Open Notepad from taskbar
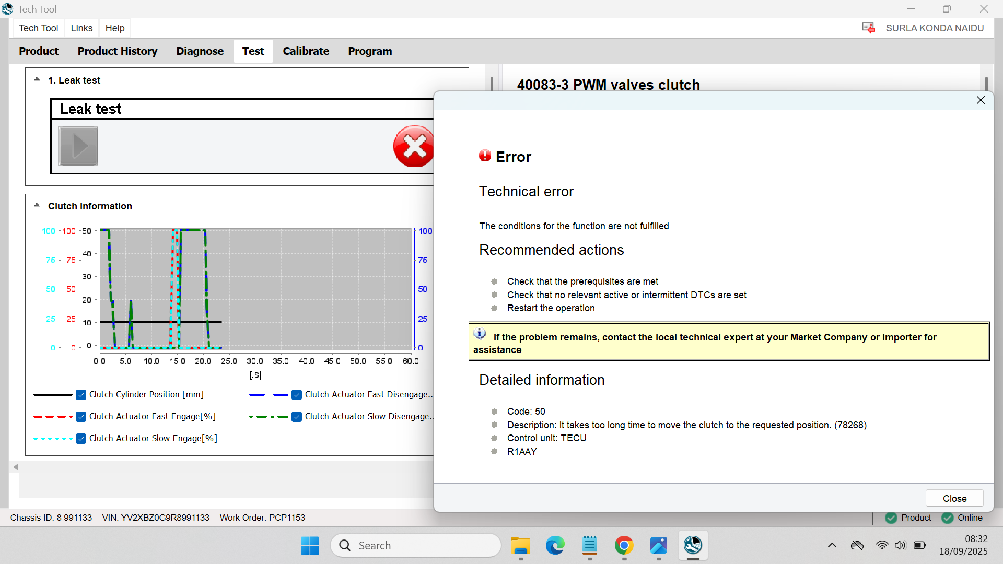 click(590, 546)
